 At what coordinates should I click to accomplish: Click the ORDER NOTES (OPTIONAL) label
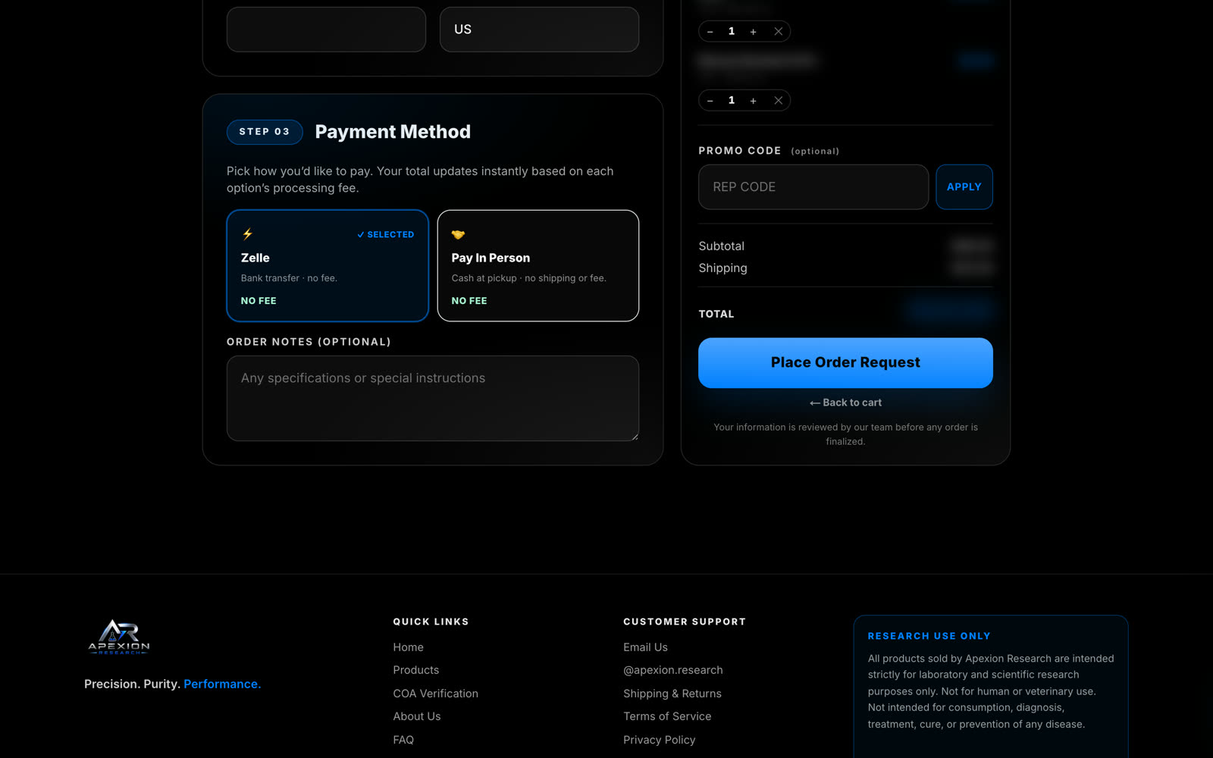tap(309, 342)
